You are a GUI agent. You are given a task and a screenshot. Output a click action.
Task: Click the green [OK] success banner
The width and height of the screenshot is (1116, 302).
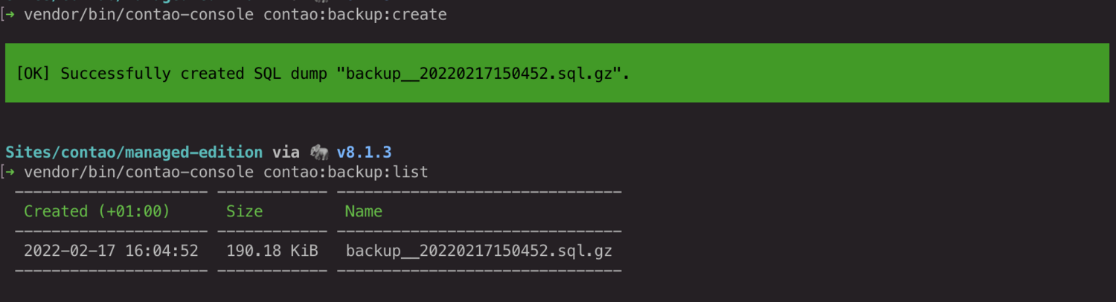[x=558, y=73]
